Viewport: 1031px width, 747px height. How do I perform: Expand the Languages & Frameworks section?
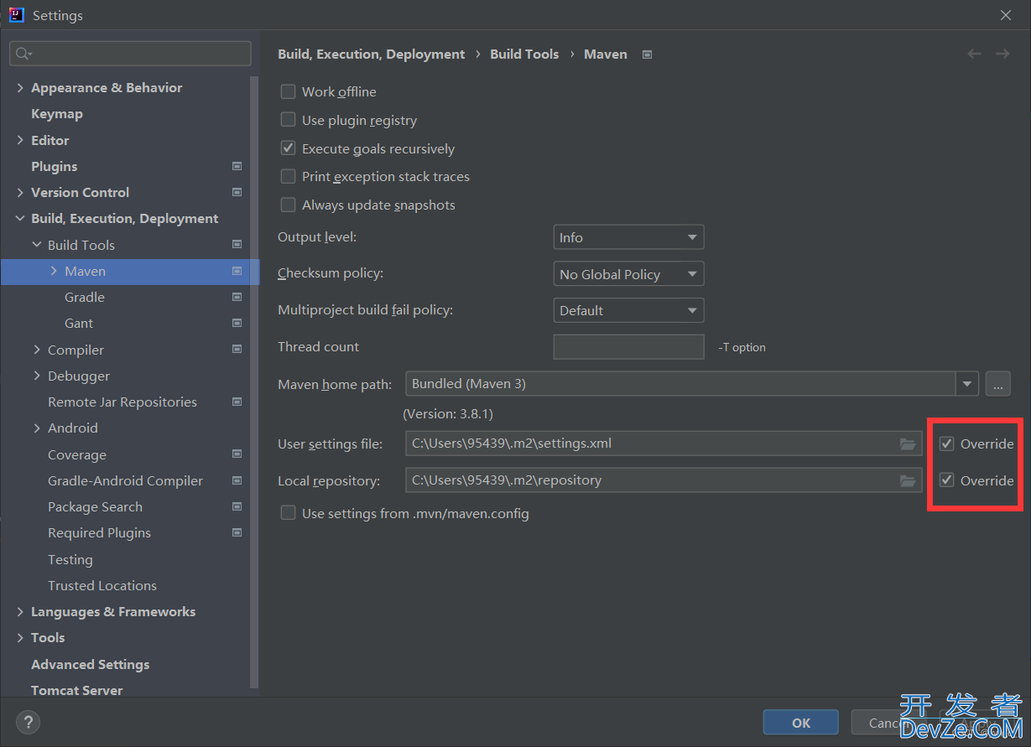tap(20, 611)
